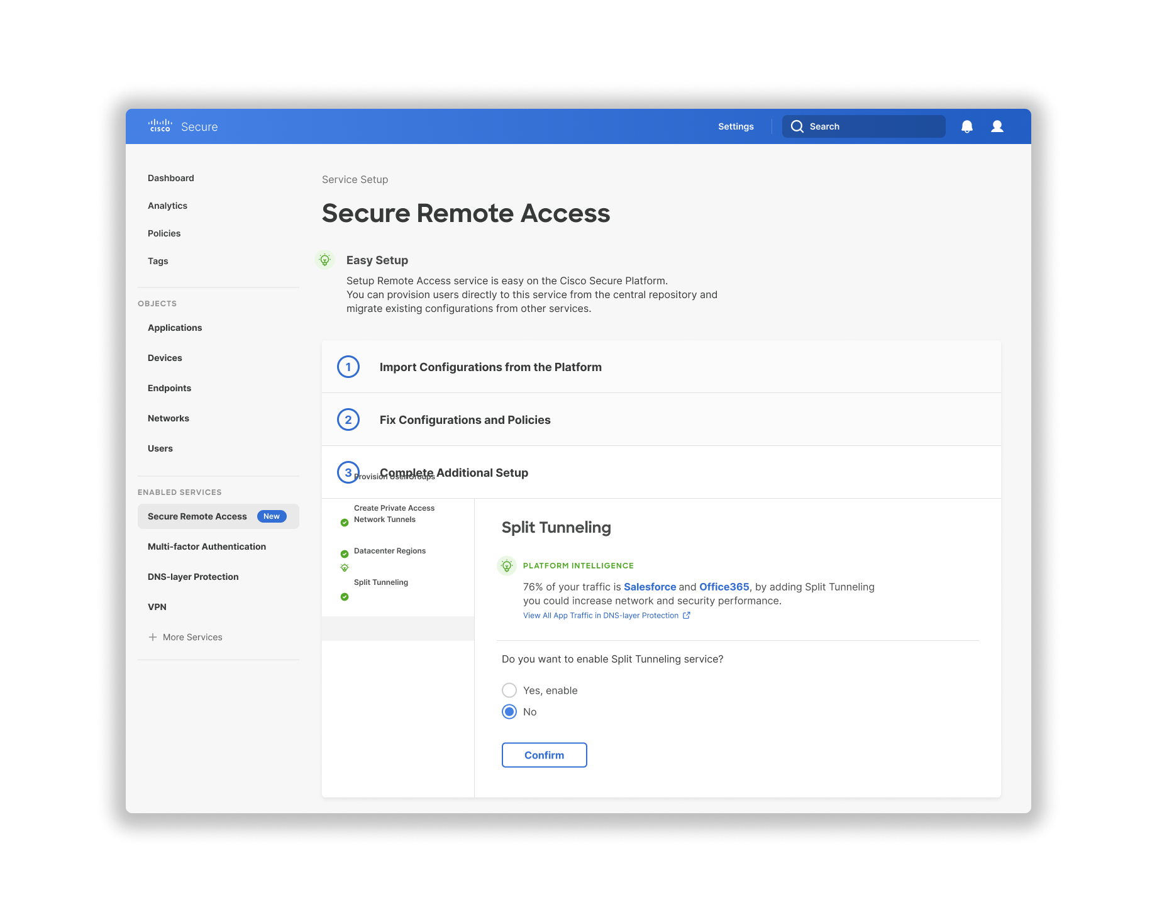Open Dashboard in the sidebar
Image resolution: width=1157 pixels, height=922 pixels.
pyautogui.click(x=171, y=178)
